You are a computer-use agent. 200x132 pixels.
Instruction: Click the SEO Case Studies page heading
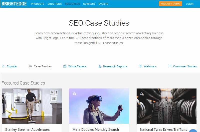(99, 23)
